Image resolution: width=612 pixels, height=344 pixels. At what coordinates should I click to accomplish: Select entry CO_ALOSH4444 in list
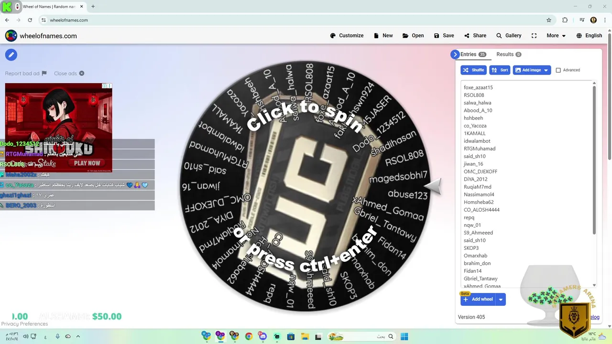[x=481, y=210]
